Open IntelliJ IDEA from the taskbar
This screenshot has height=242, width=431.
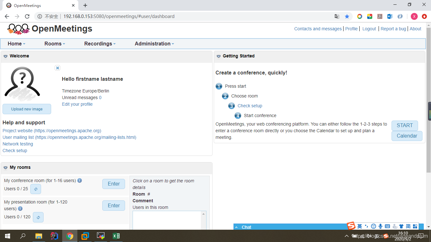click(x=54, y=236)
